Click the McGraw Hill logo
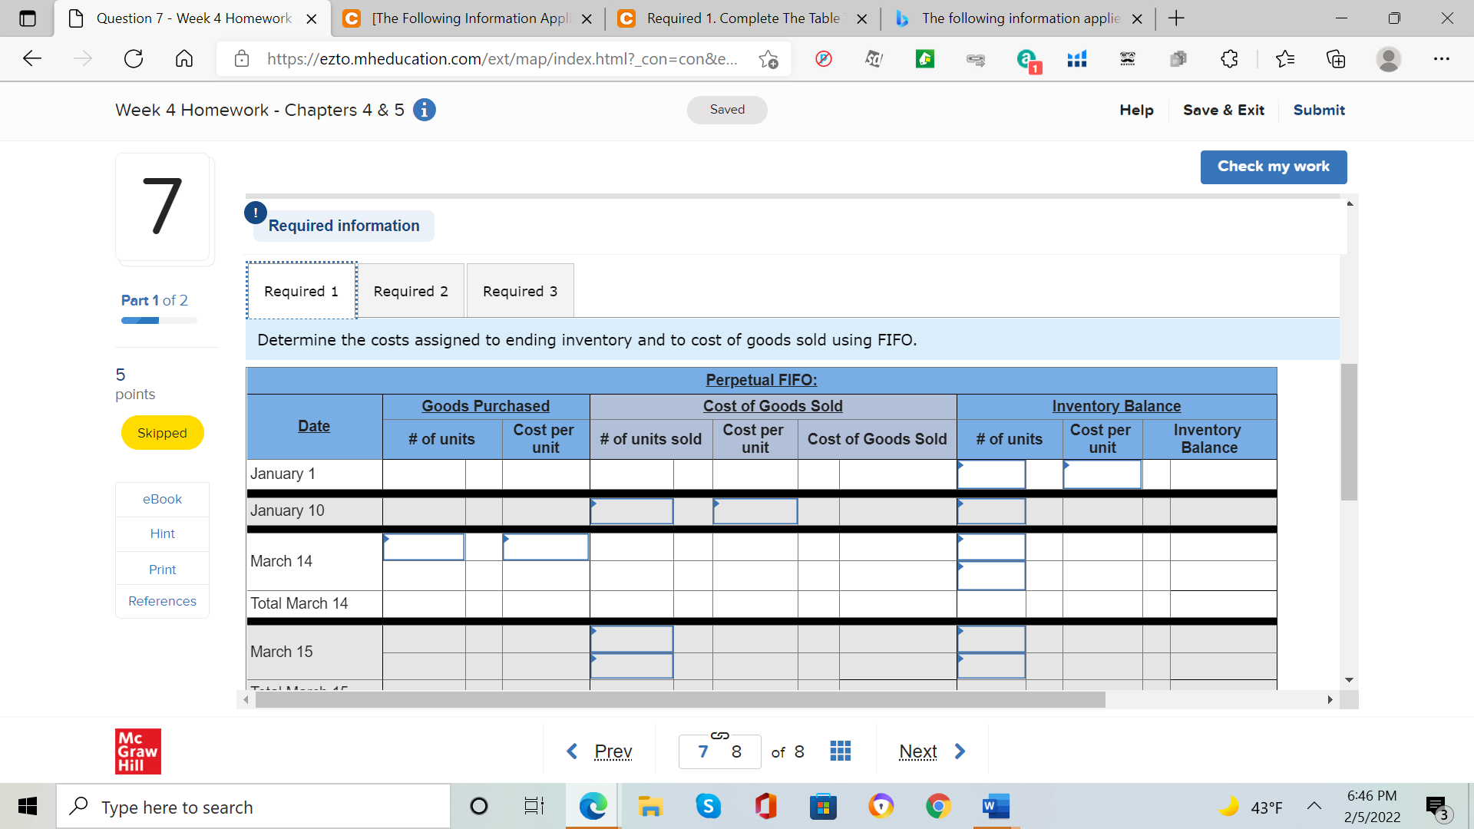1474x829 pixels. [137, 751]
